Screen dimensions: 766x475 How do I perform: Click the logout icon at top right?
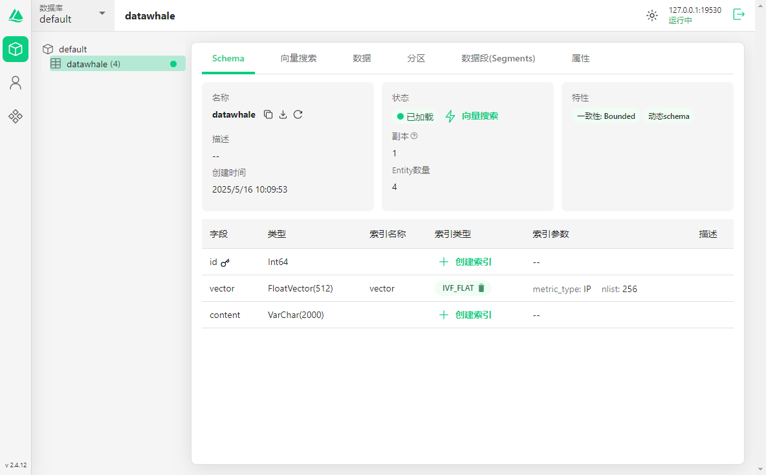coord(739,14)
